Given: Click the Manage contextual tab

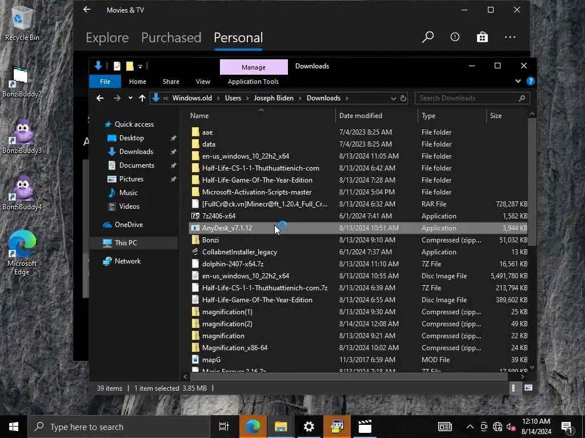Looking at the screenshot, I should click(x=253, y=67).
